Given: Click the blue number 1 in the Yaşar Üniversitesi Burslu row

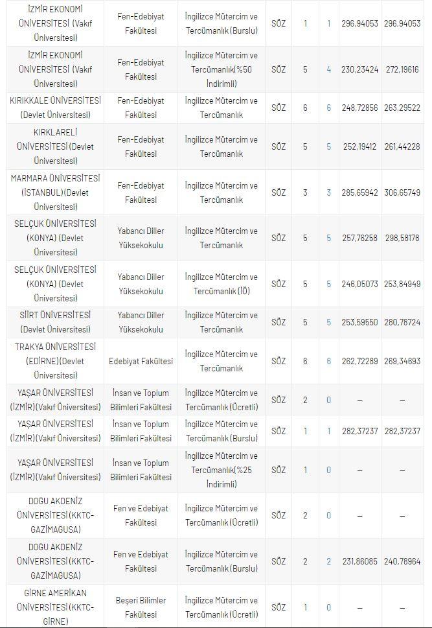Looking at the screenshot, I should [x=328, y=431].
